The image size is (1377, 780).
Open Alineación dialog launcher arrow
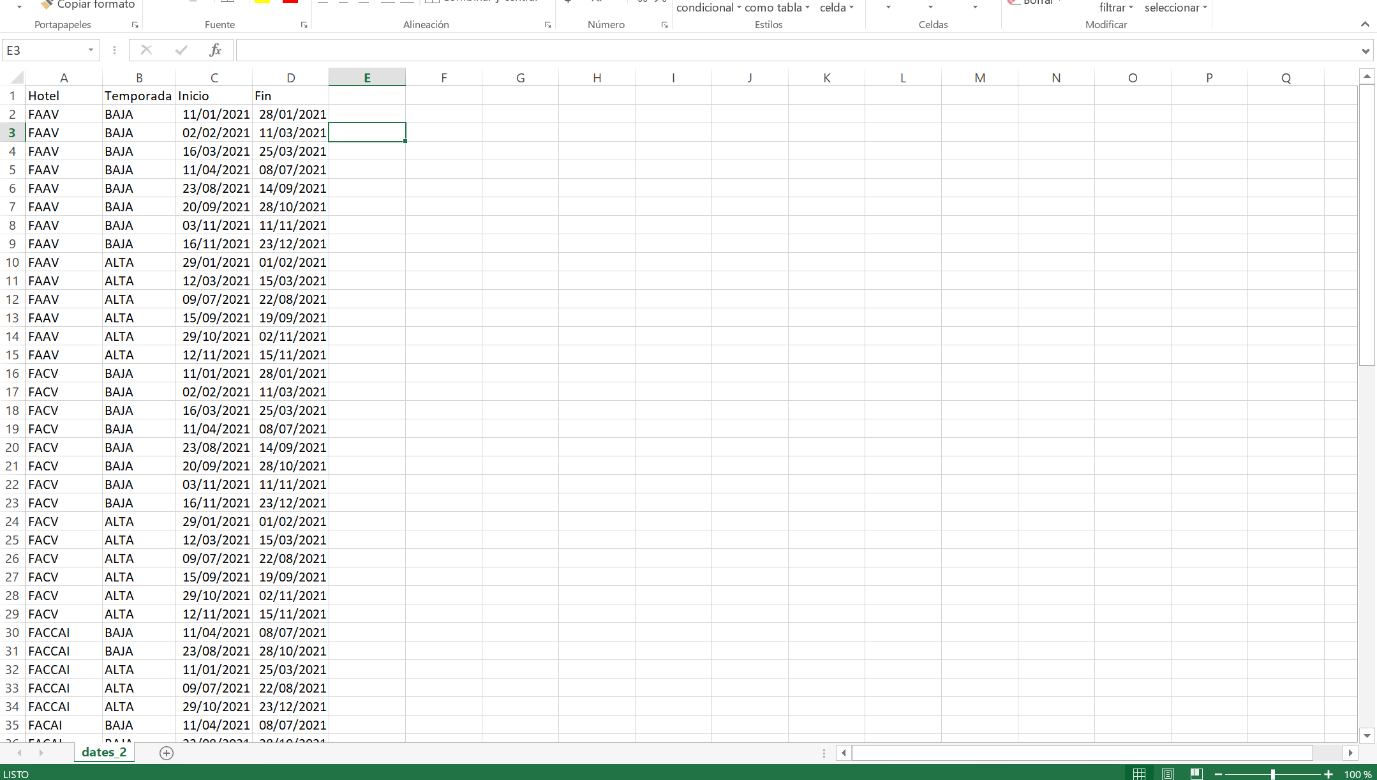[547, 25]
